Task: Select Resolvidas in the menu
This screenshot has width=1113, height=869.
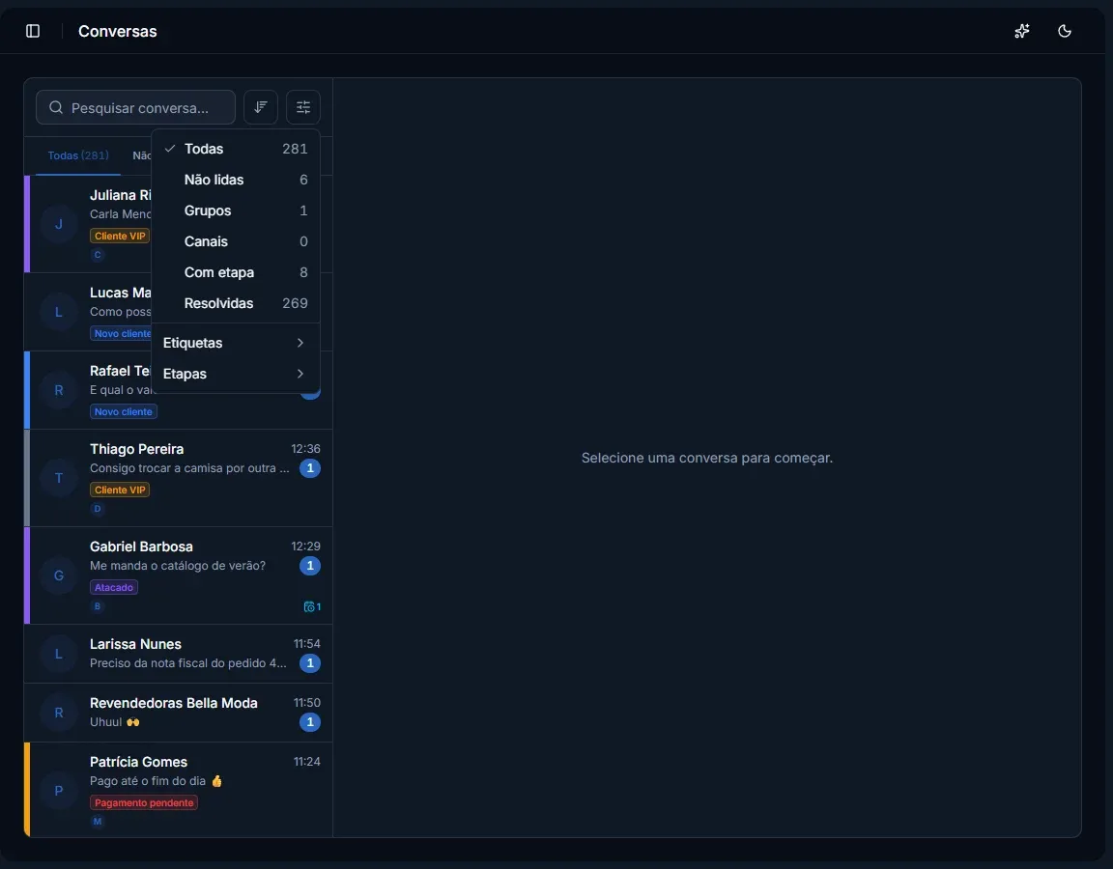Action: [x=236, y=303]
